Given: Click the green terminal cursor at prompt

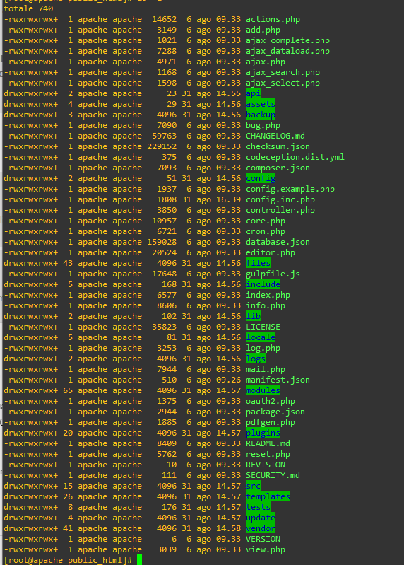Looking at the screenshot, I should 140,560.
